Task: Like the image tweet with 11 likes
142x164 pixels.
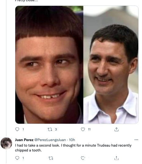Action: coord(83,129)
